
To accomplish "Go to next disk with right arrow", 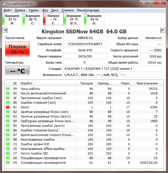I will (163, 30).
